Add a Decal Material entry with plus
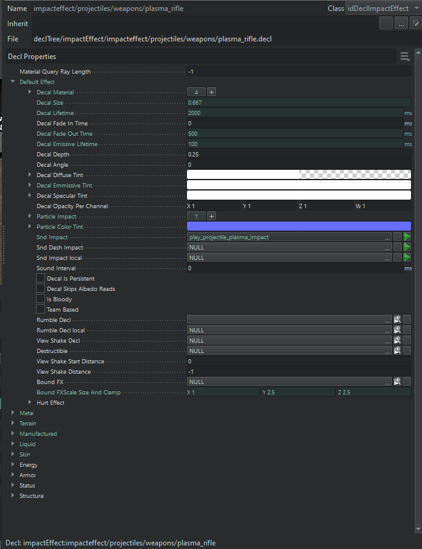The image size is (422, 549). [211, 92]
